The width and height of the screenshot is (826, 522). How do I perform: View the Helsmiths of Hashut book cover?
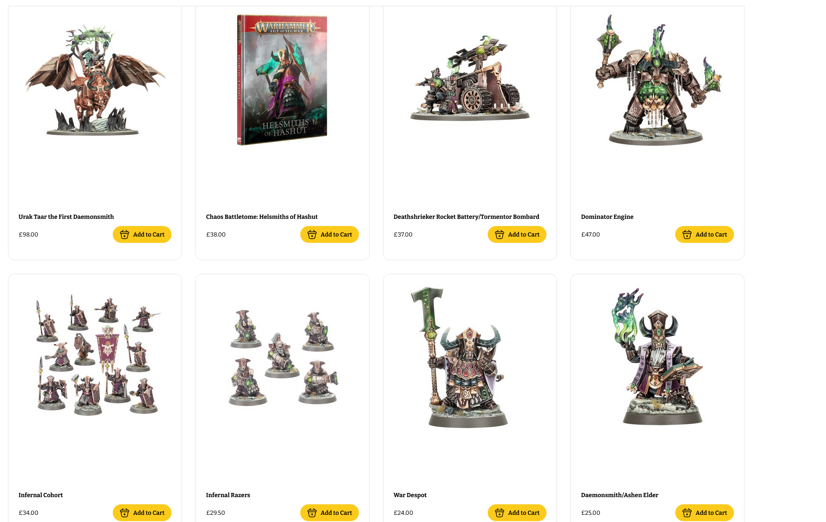[x=282, y=80]
